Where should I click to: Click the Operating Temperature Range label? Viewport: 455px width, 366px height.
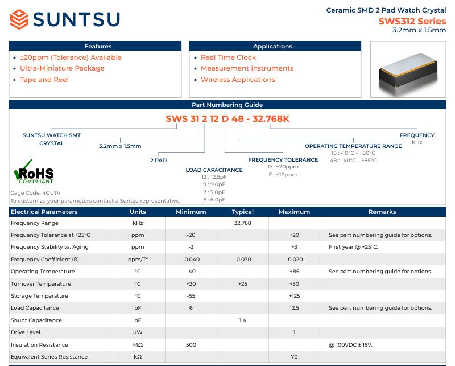(353, 146)
